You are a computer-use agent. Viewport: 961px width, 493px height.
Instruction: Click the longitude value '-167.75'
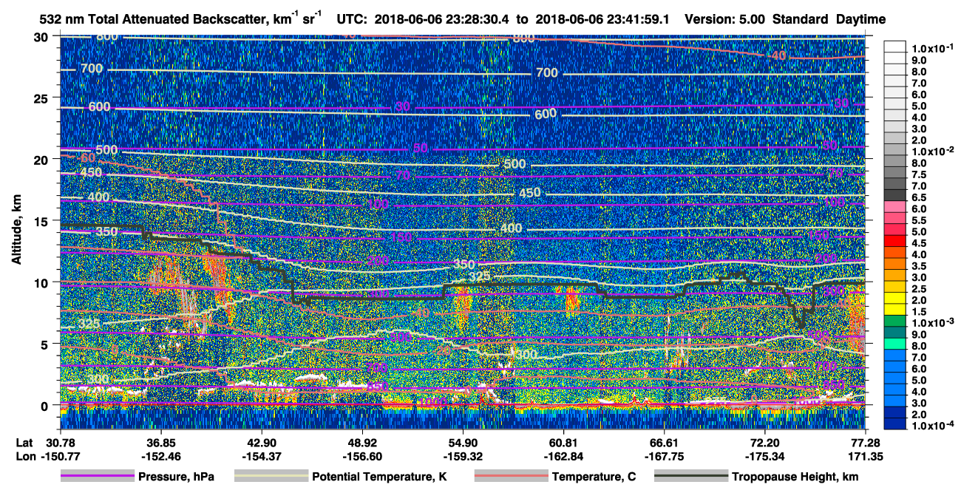(664, 456)
